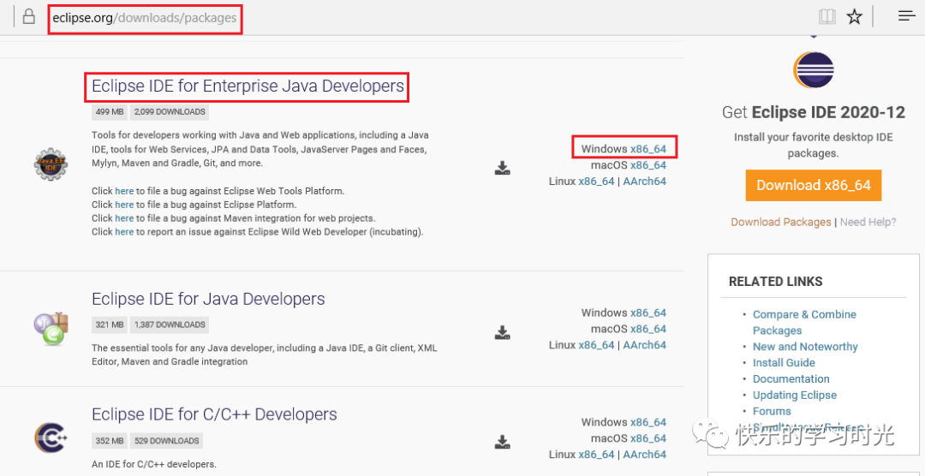Download Windows x86_64 for C/C++ Developers package
The image size is (925, 476).
[647, 422]
